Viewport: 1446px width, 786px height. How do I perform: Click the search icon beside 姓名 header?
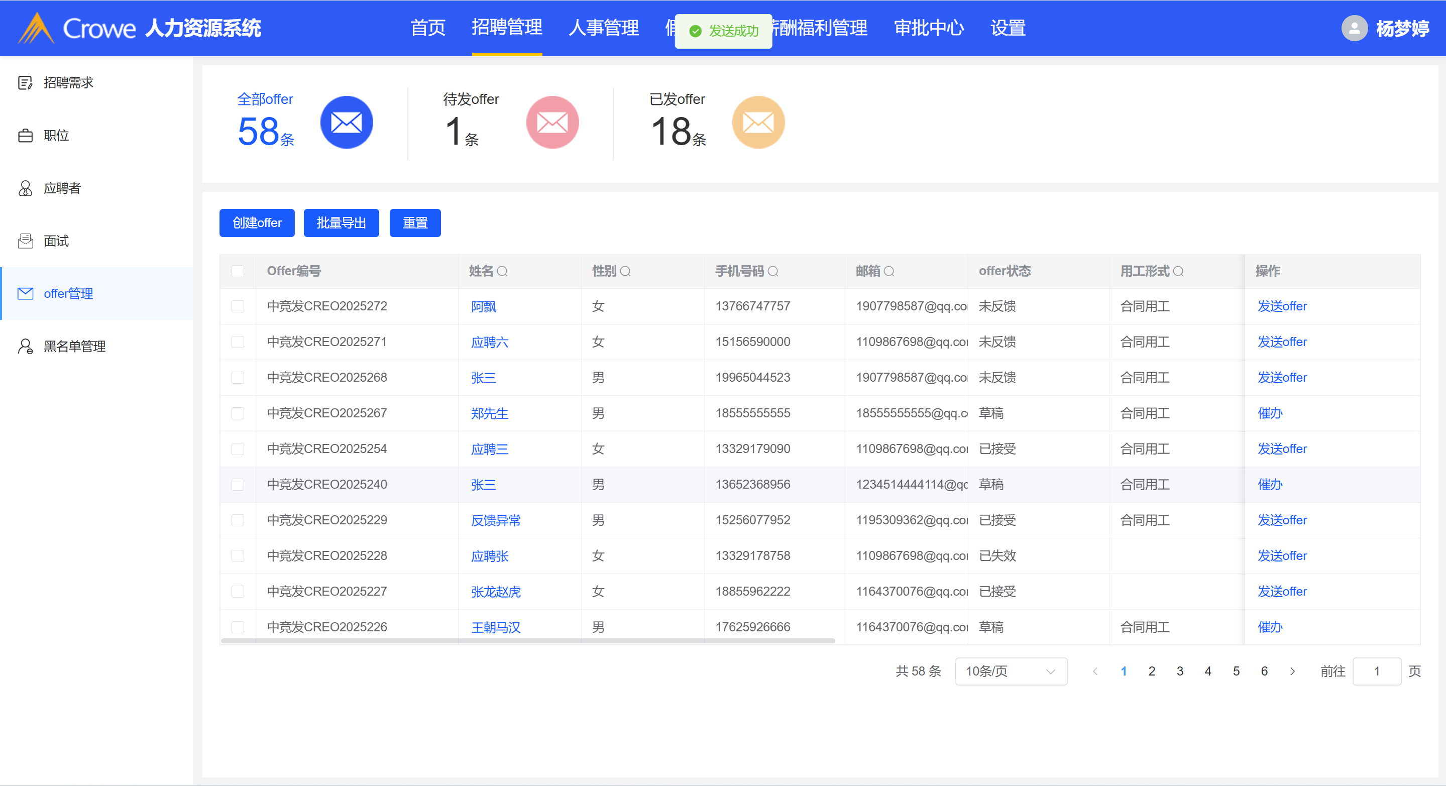point(502,271)
